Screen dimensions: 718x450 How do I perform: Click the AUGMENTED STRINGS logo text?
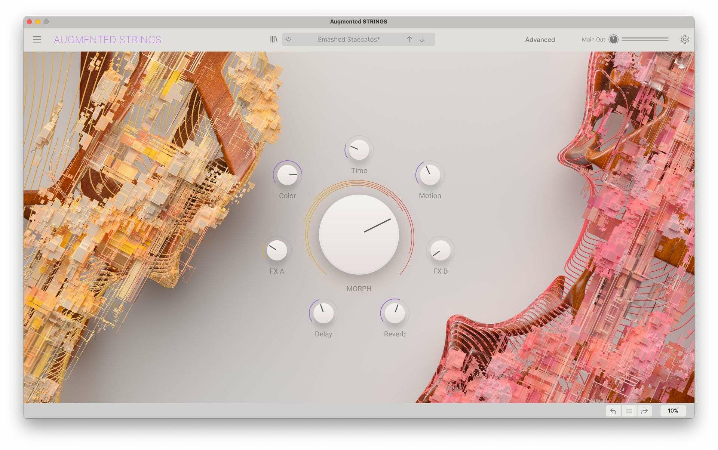click(x=107, y=40)
